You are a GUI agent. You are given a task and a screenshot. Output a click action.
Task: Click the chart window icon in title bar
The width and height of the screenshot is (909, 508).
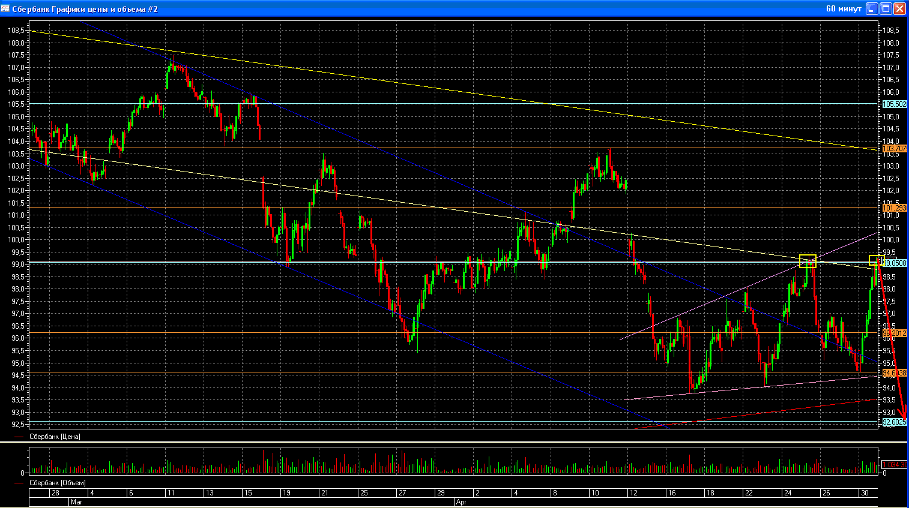(5, 8)
